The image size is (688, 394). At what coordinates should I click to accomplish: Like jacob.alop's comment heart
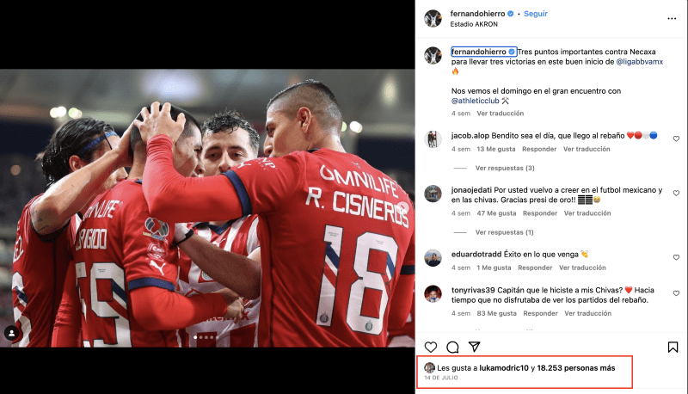(676, 139)
